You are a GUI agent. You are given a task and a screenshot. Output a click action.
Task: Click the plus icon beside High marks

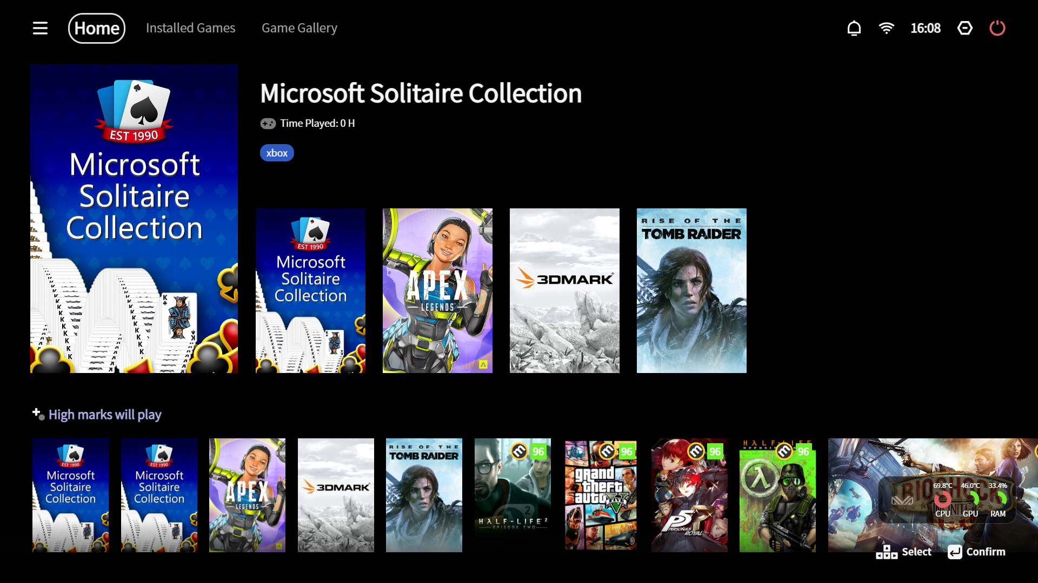coord(38,414)
